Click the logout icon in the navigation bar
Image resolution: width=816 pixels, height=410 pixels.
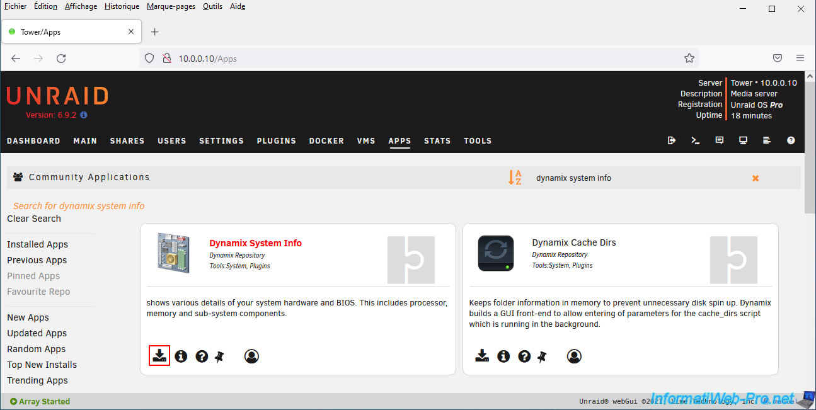[672, 140]
